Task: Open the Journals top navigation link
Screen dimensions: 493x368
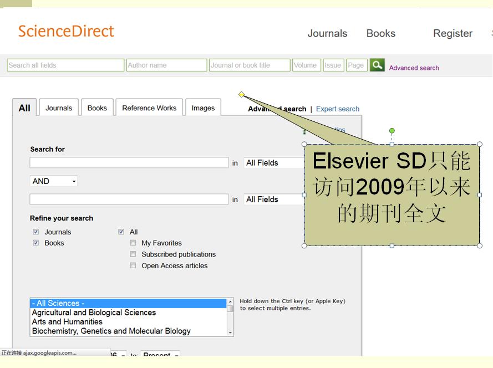Action: coord(327,33)
